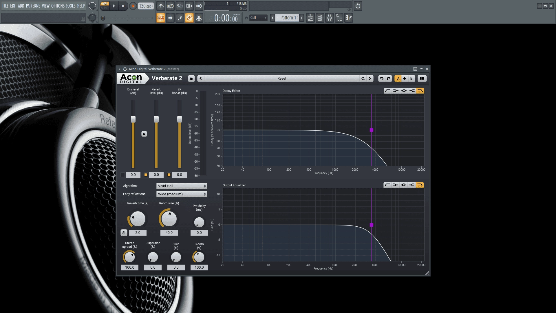Toggle the level link lock between faders
The height and width of the screenshot is (313, 556).
click(x=144, y=134)
